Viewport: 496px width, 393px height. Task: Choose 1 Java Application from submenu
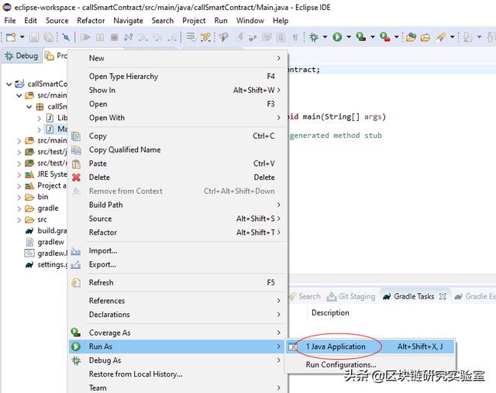coord(370,346)
